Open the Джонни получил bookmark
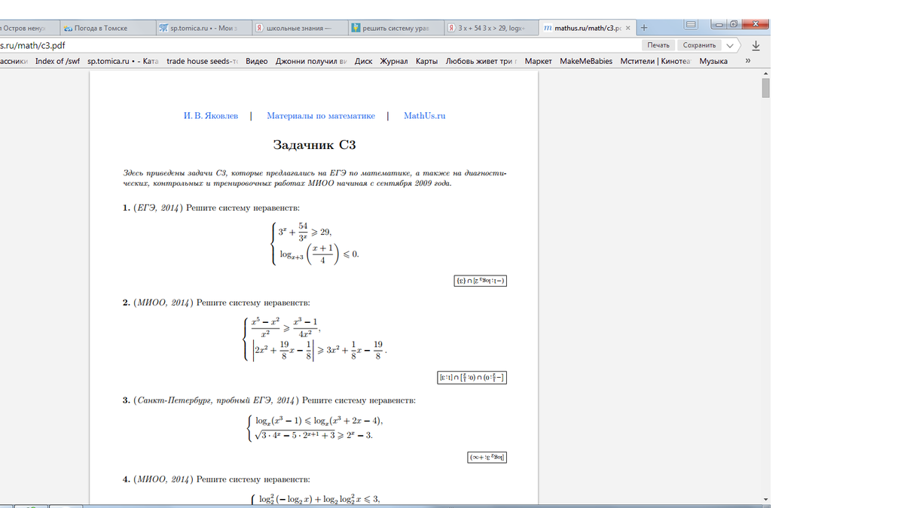Viewport: 904px width, 508px height. click(x=313, y=61)
